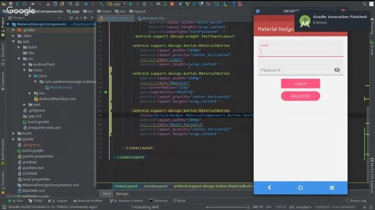Toggle the Favorites side tool window
375x210 pixels.
click(x=2, y=183)
